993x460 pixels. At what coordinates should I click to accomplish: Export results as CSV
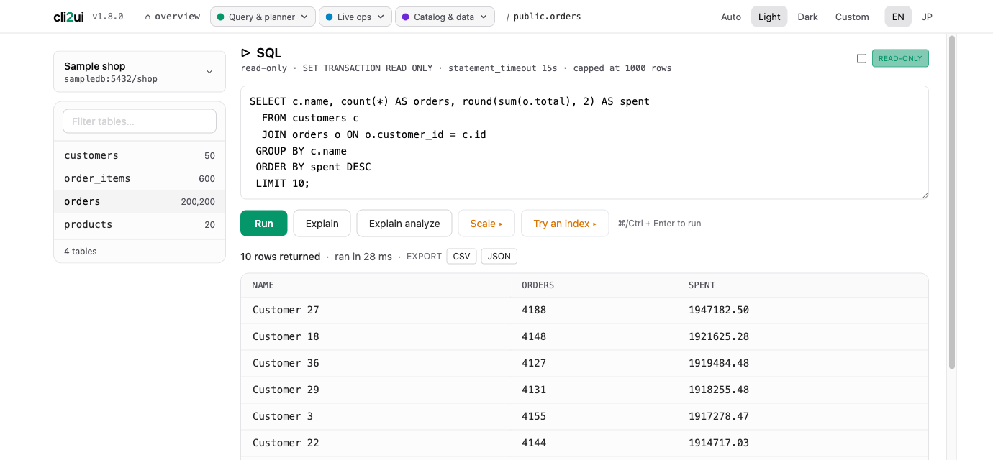pos(461,257)
